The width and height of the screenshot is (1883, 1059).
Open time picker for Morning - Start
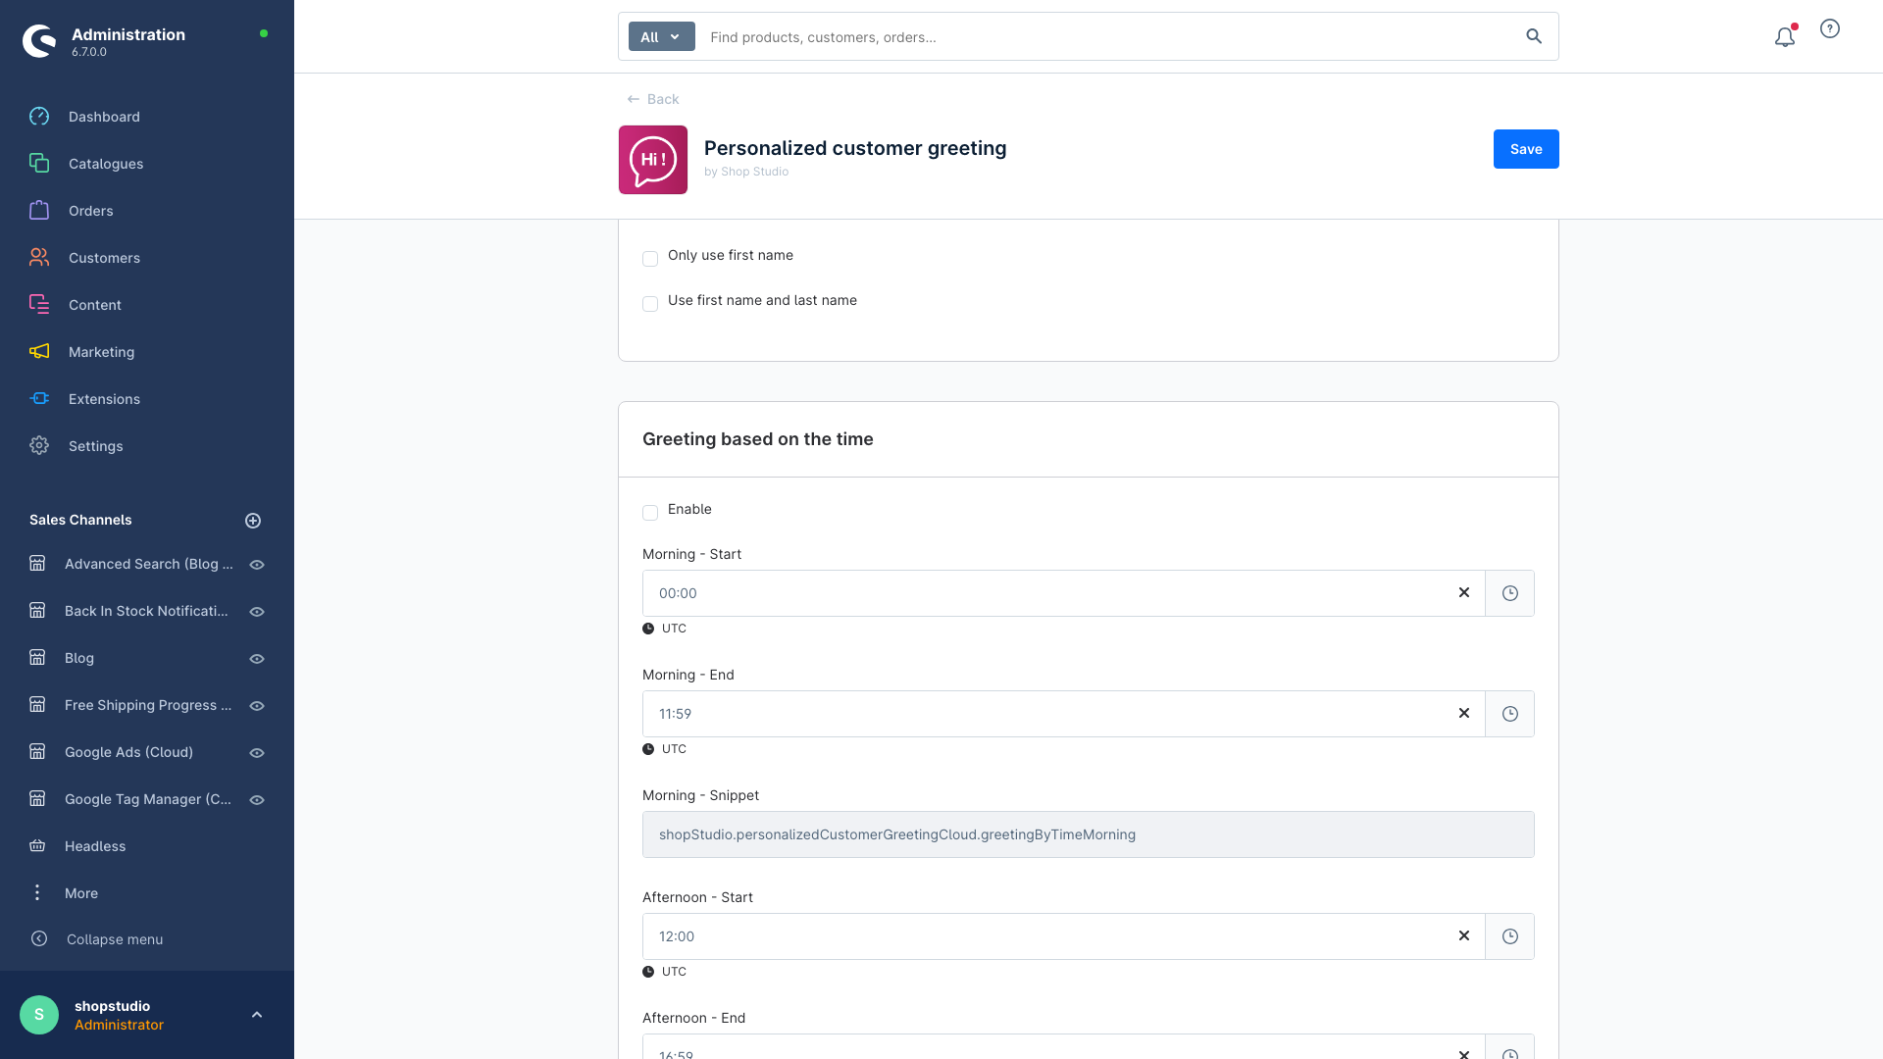tap(1510, 593)
